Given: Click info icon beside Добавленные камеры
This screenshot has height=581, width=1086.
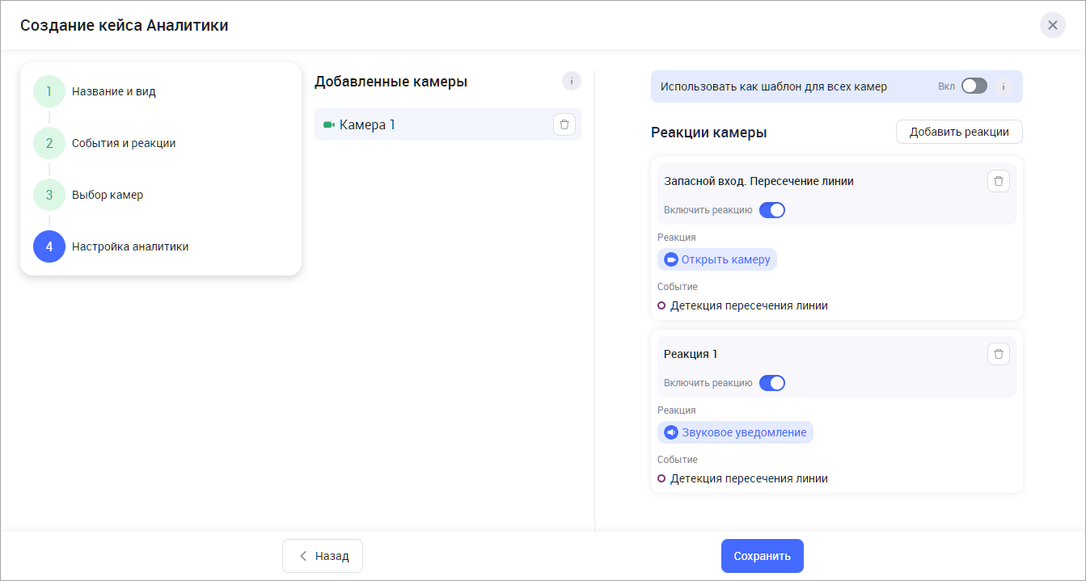Looking at the screenshot, I should [571, 81].
